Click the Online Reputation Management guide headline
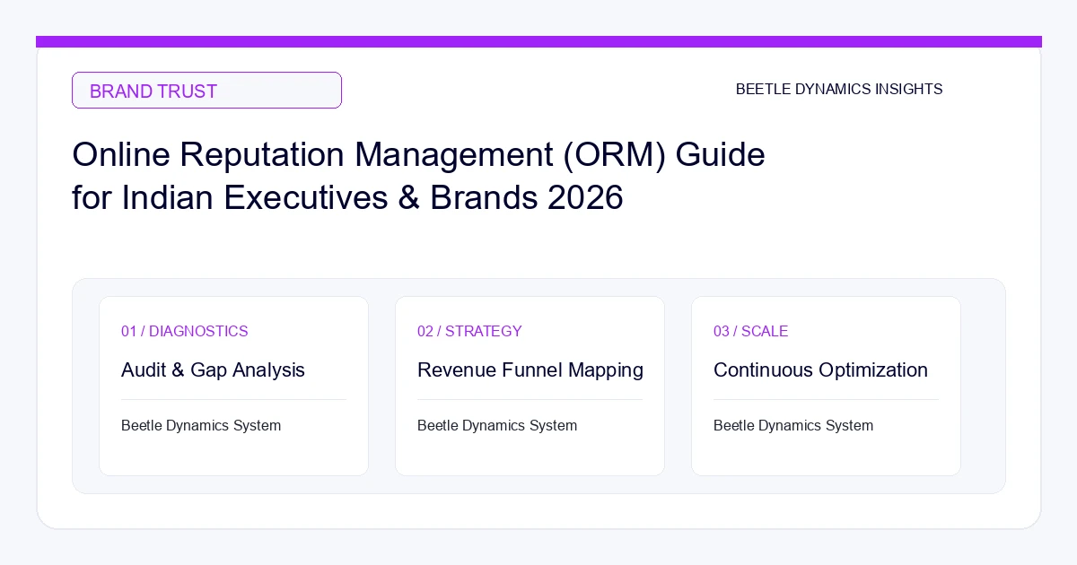The width and height of the screenshot is (1077, 565). point(418,176)
